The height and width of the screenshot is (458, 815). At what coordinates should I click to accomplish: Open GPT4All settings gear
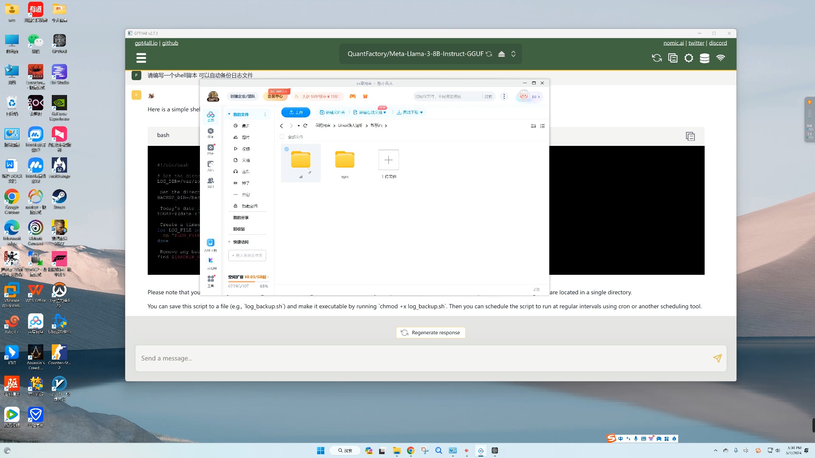tap(689, 58)
